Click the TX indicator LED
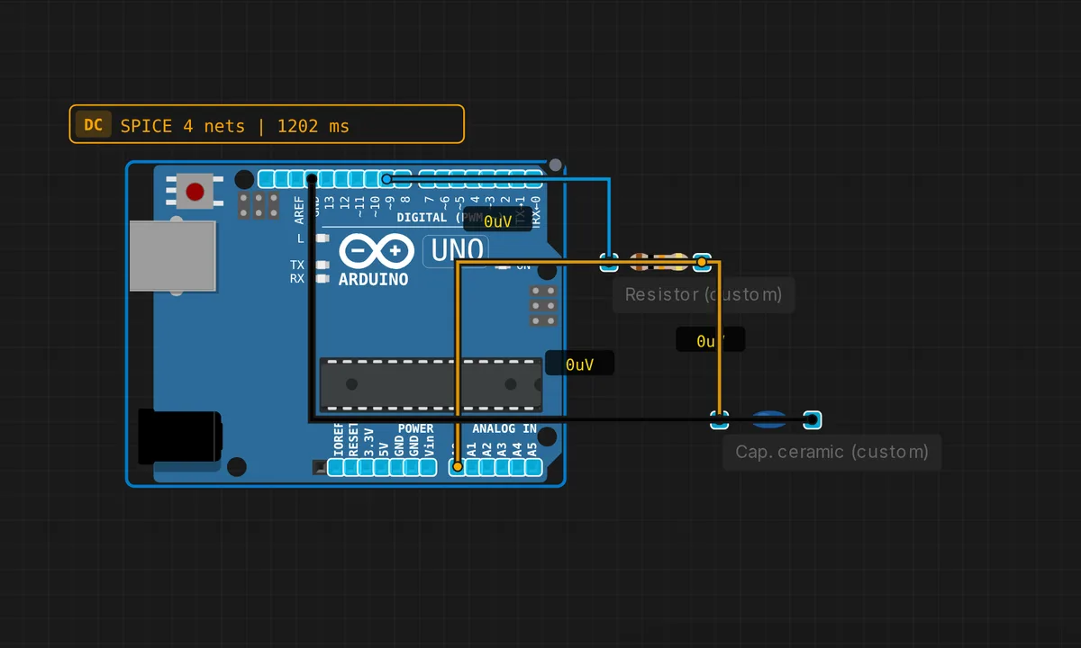The width and height of the screenshot is (1081, 648). tap(321, 265)
